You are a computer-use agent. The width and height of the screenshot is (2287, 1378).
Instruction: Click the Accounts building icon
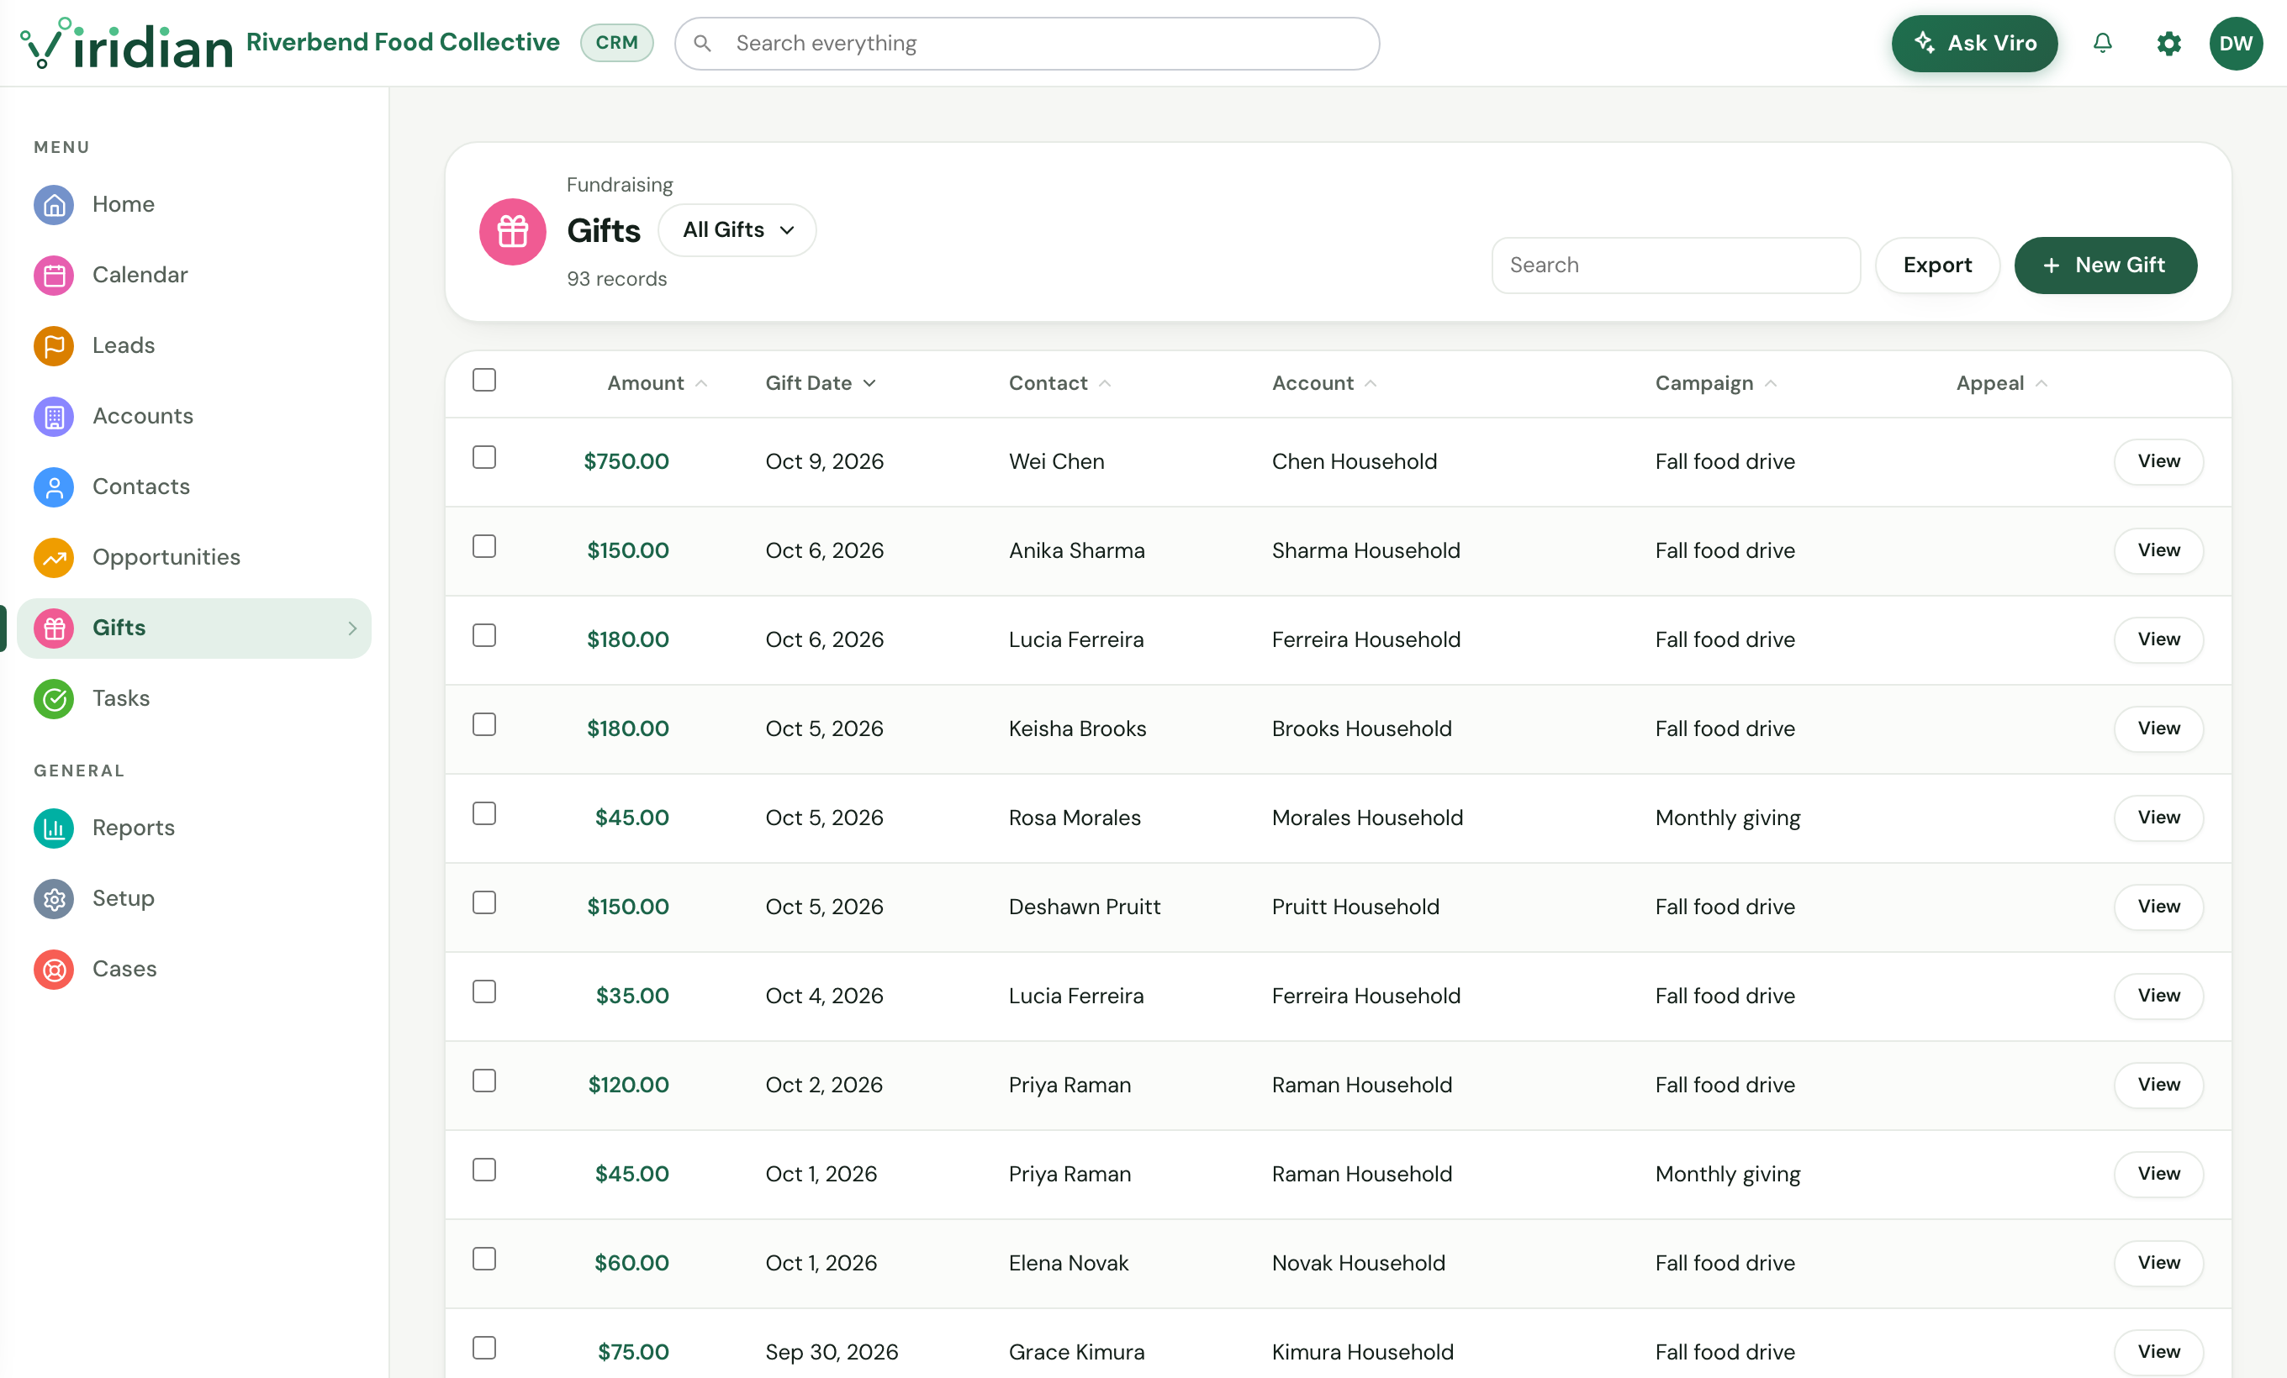[x=54, y=417]
